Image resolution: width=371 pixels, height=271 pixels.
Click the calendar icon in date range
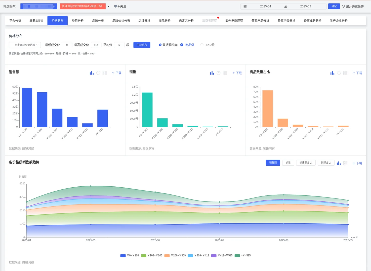pos(245,6)
